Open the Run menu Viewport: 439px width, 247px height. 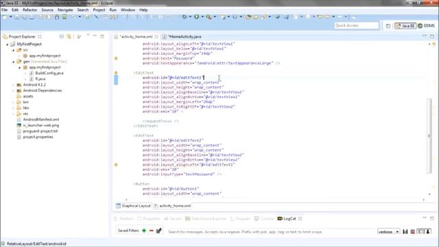pyautogui.click(x=112, y=10)
